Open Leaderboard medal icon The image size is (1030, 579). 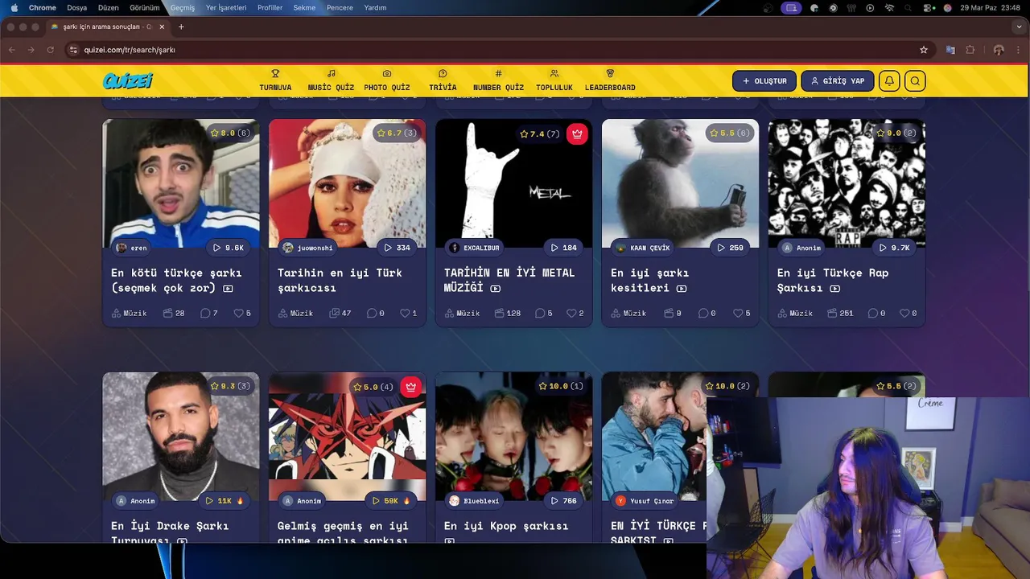(610, 73)
